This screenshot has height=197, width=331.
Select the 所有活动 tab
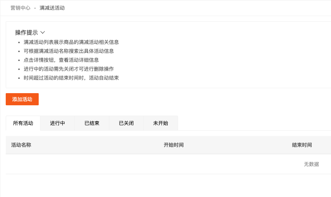coord(23,123)
